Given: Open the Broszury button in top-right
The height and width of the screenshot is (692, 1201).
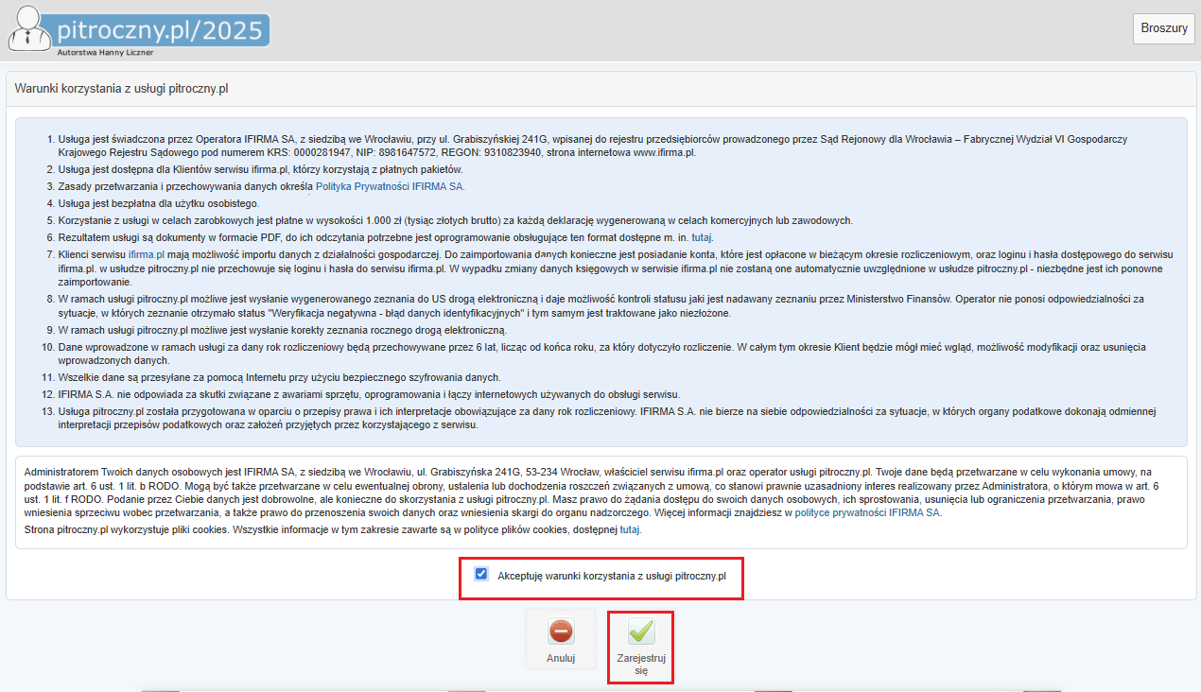Looking at the screenshot, I should [1163, 28].
